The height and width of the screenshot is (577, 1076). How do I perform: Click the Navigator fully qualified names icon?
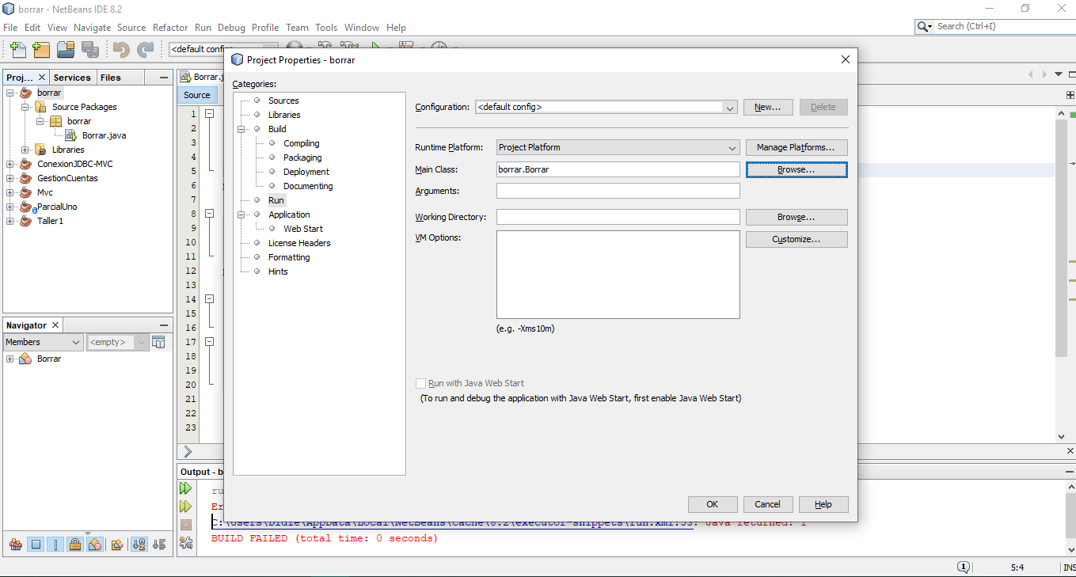click(117, 545)
